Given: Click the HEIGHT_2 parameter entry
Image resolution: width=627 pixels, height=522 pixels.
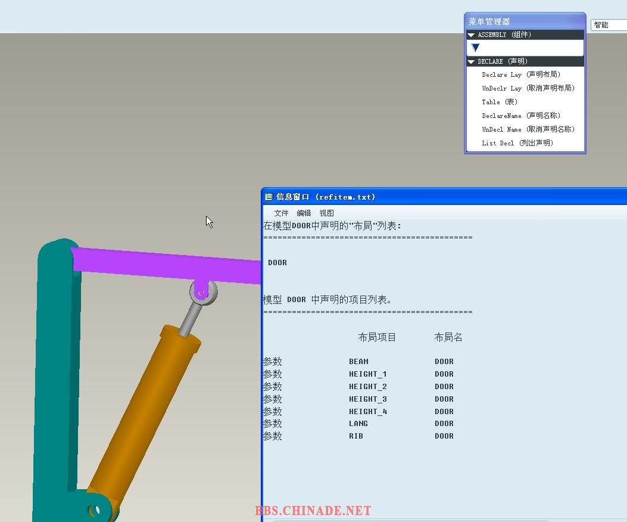Looking at the screenshot, I should (x=368, y=386).
